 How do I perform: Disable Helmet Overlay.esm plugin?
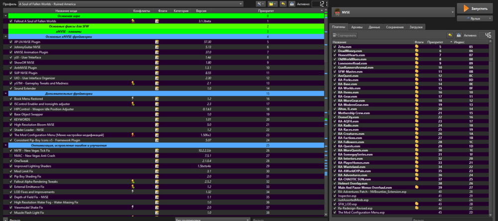tap(335, 183)
